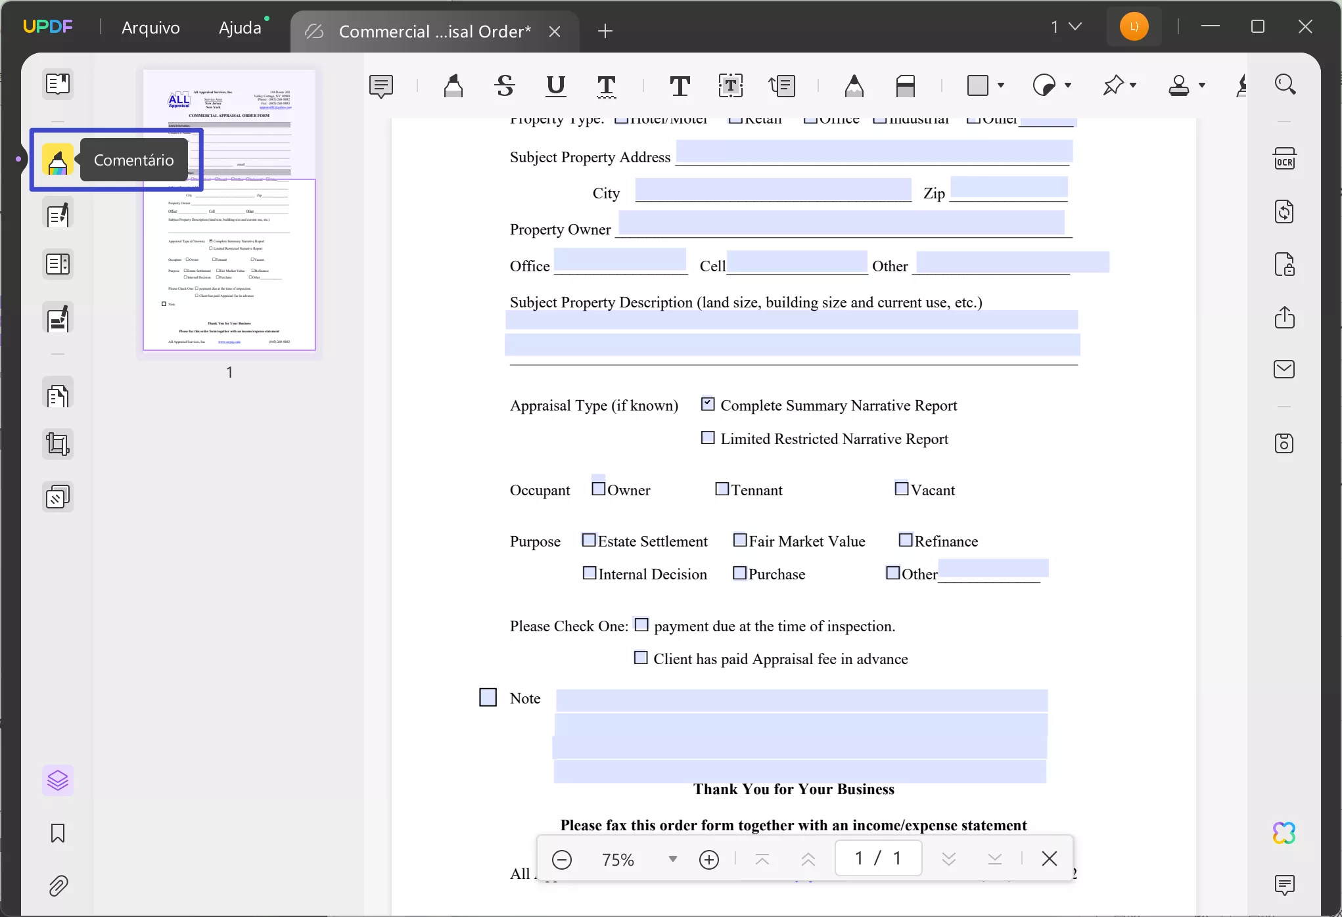Open the stamp tool dropdown

[1203, 86]
